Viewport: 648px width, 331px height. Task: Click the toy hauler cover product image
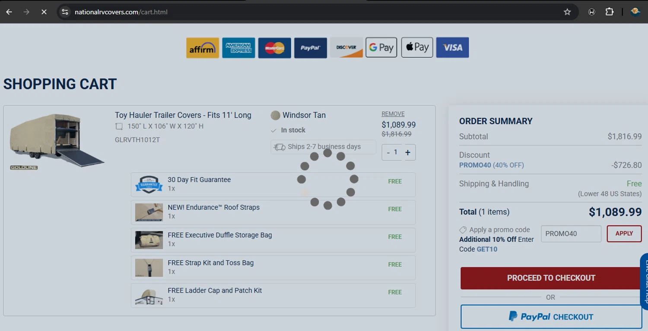point(57,141)
